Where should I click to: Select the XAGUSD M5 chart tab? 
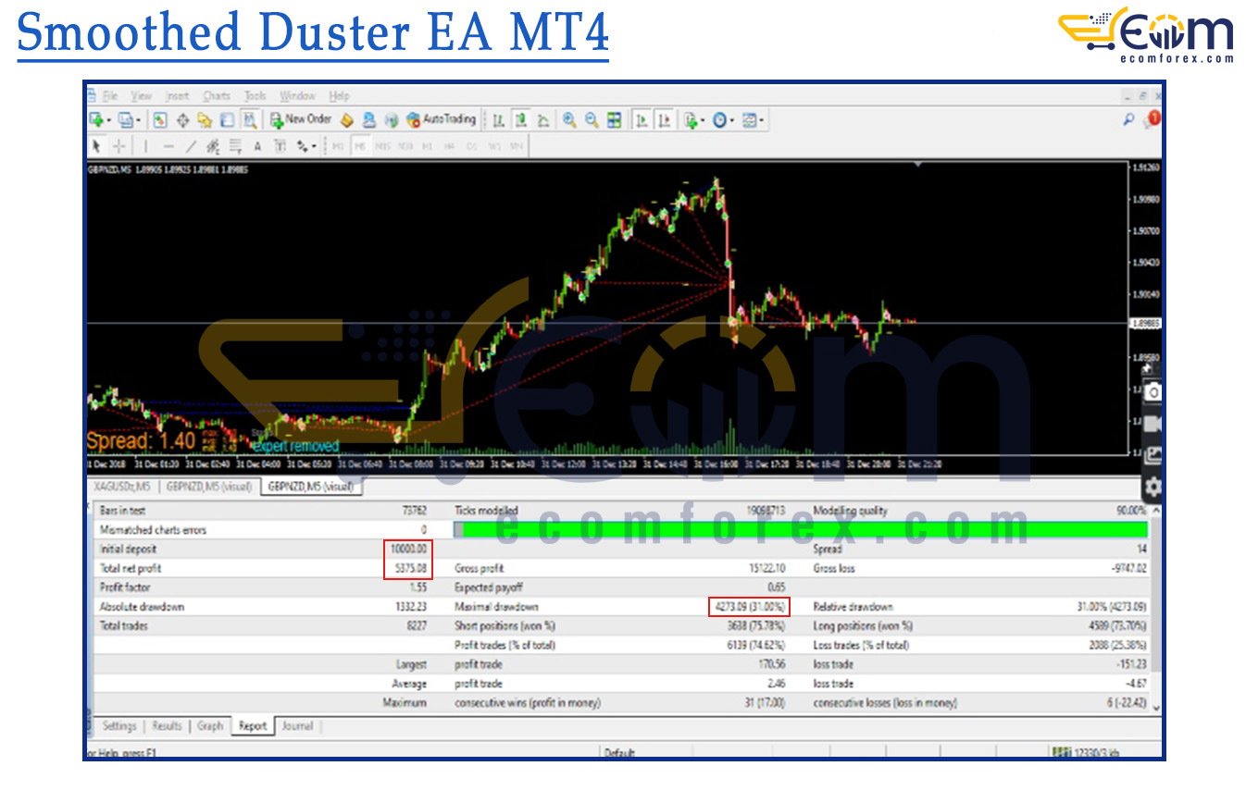point(123,486)
